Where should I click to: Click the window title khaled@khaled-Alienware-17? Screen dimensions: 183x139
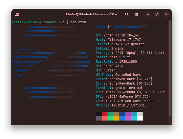click(x=91, y=14)
